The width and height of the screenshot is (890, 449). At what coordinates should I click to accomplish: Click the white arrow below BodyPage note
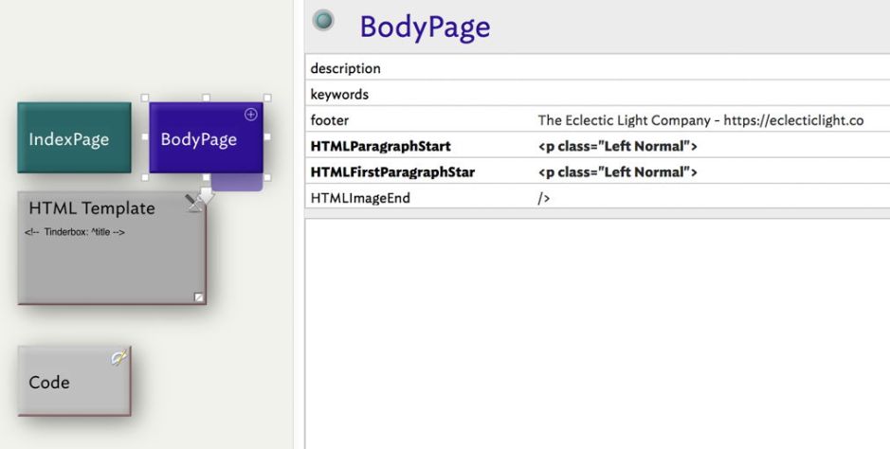207,194
